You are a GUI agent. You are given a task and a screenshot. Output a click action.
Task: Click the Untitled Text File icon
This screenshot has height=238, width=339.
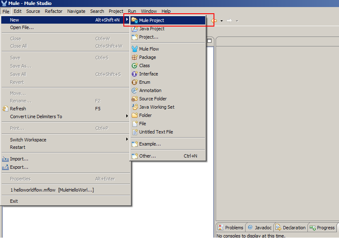point(135,132)
